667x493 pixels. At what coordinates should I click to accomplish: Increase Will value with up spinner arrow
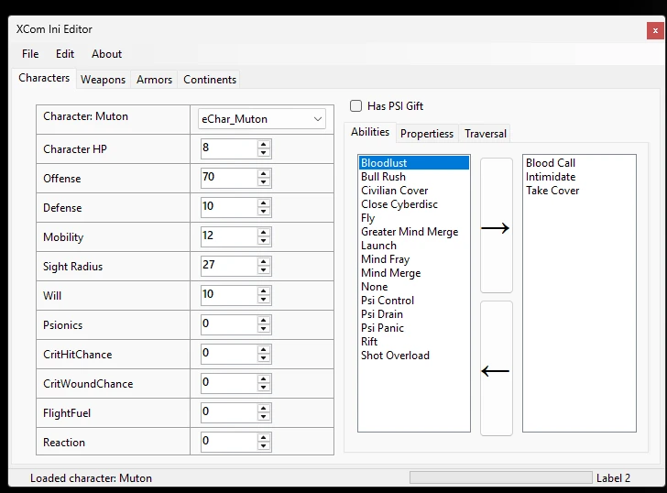coord(264,290)
